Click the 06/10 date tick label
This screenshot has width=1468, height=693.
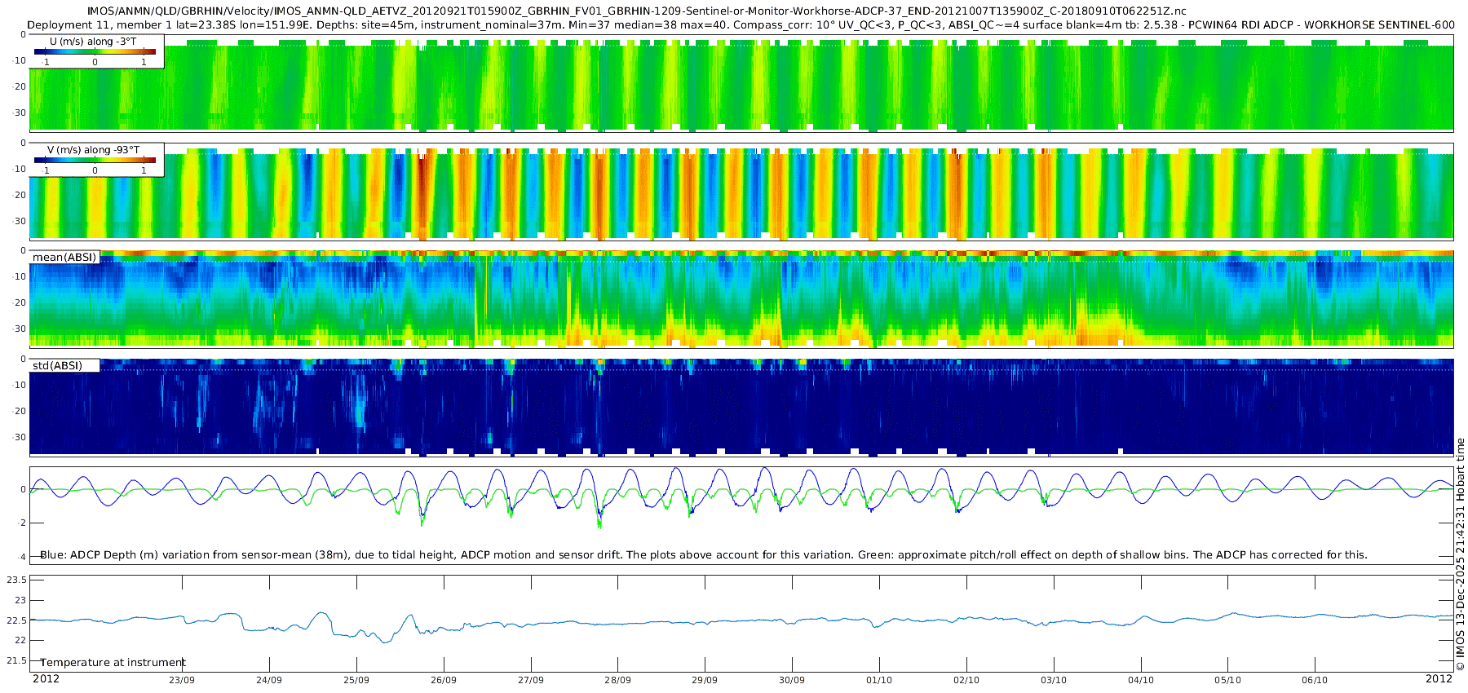1315,680
